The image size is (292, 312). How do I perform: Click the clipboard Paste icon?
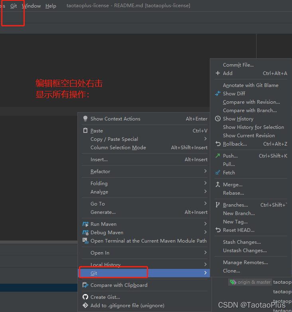point(85,130)
